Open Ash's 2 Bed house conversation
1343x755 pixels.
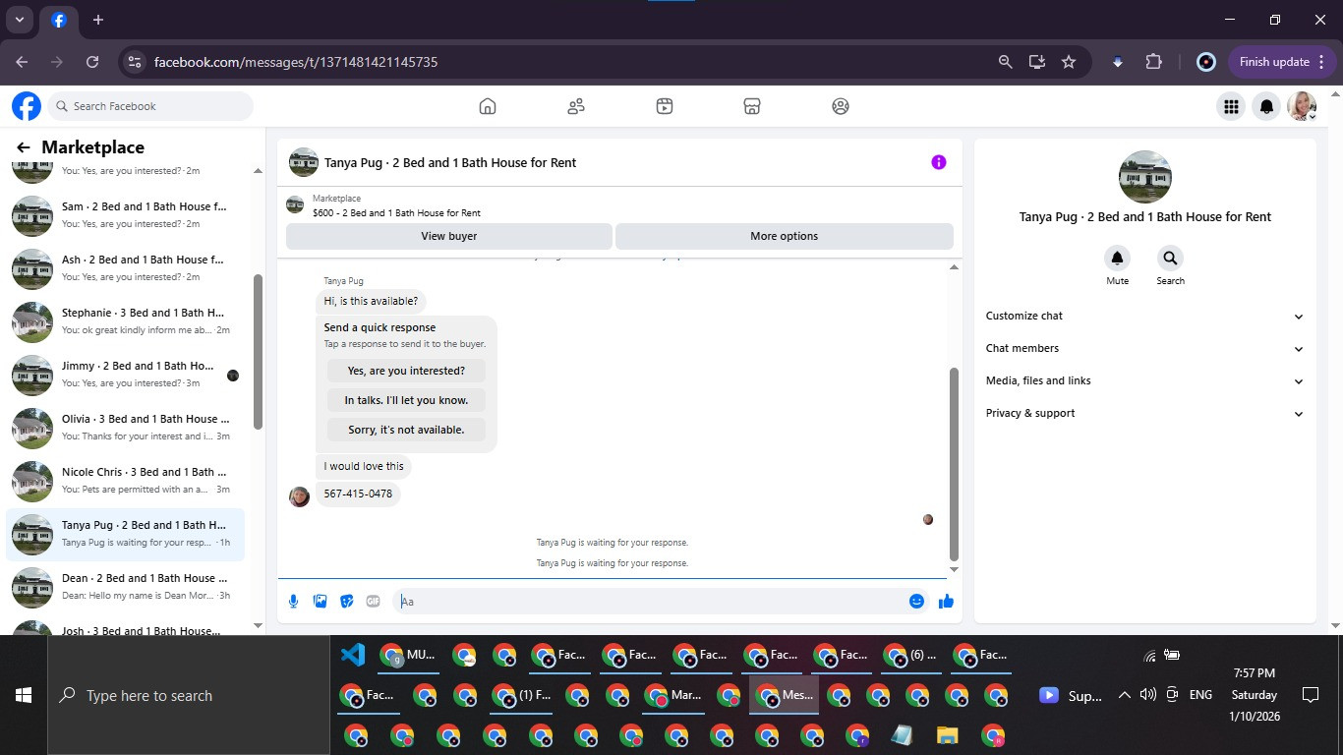[125, 268]
